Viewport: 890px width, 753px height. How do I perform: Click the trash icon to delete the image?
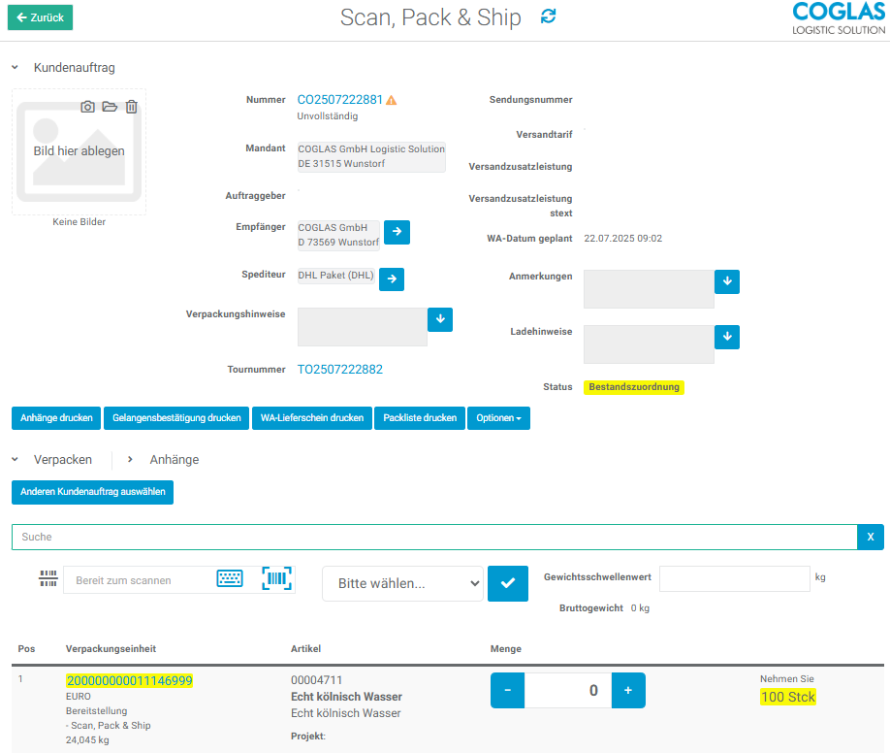132,107
